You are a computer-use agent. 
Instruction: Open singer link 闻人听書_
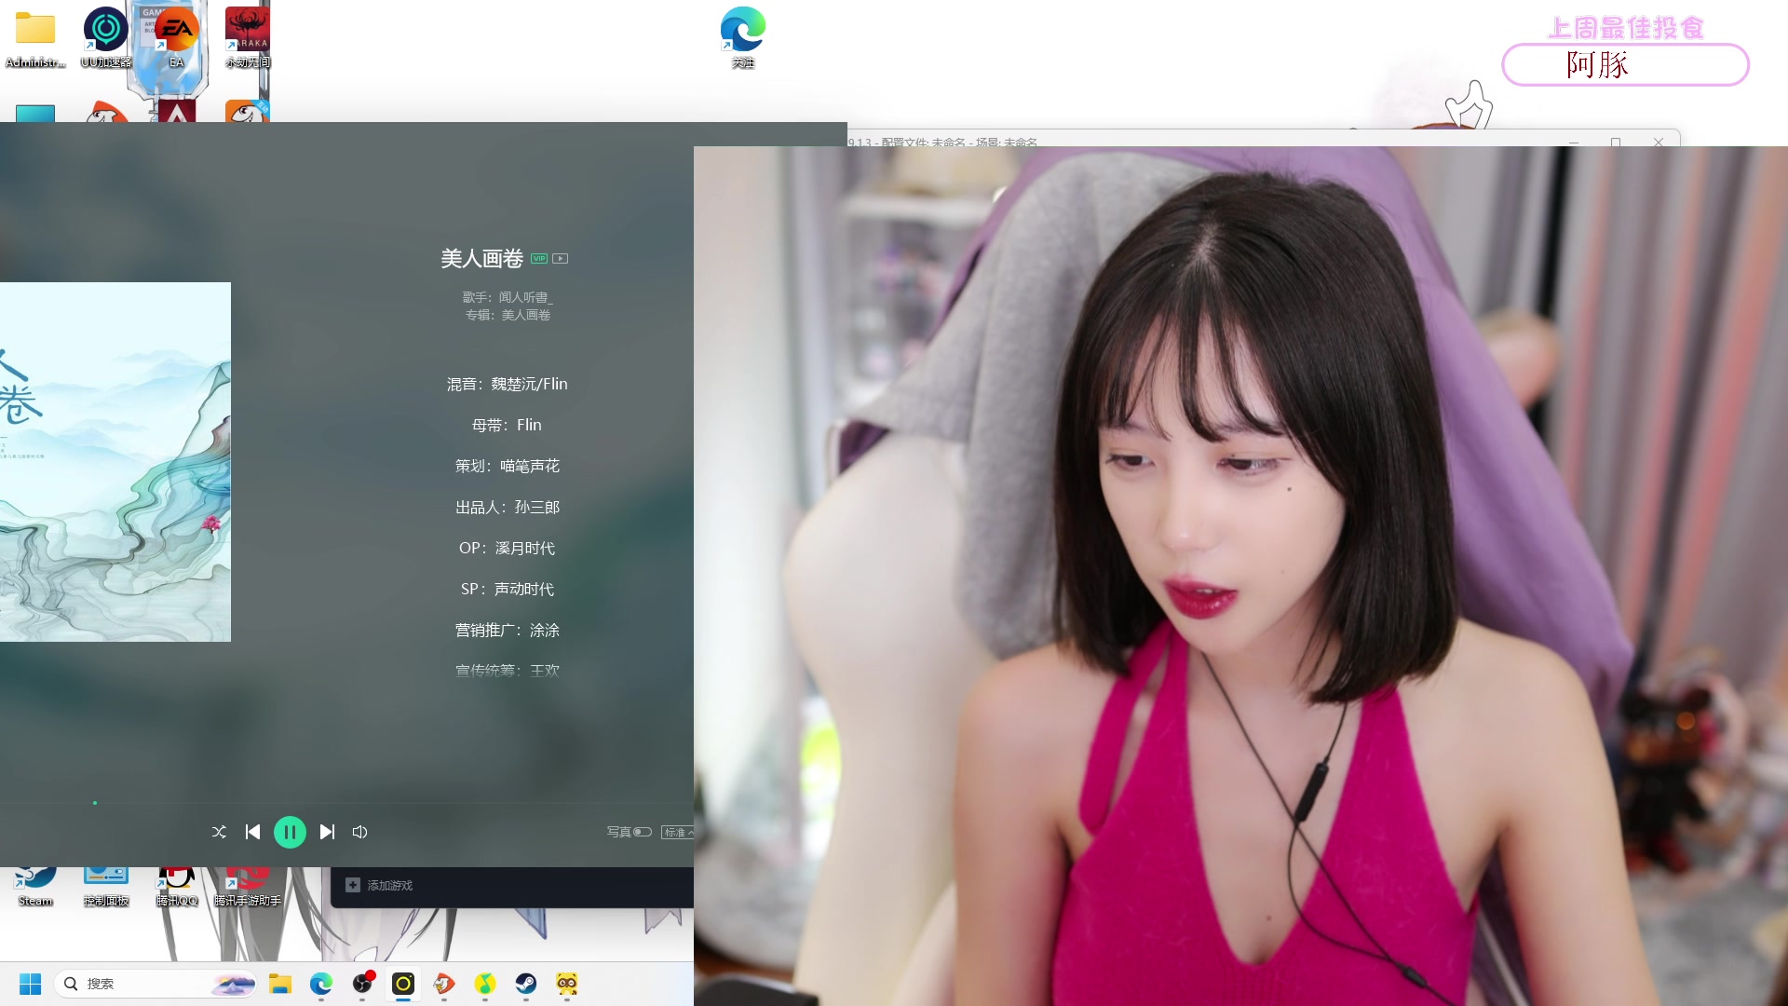tap(525, 297)
